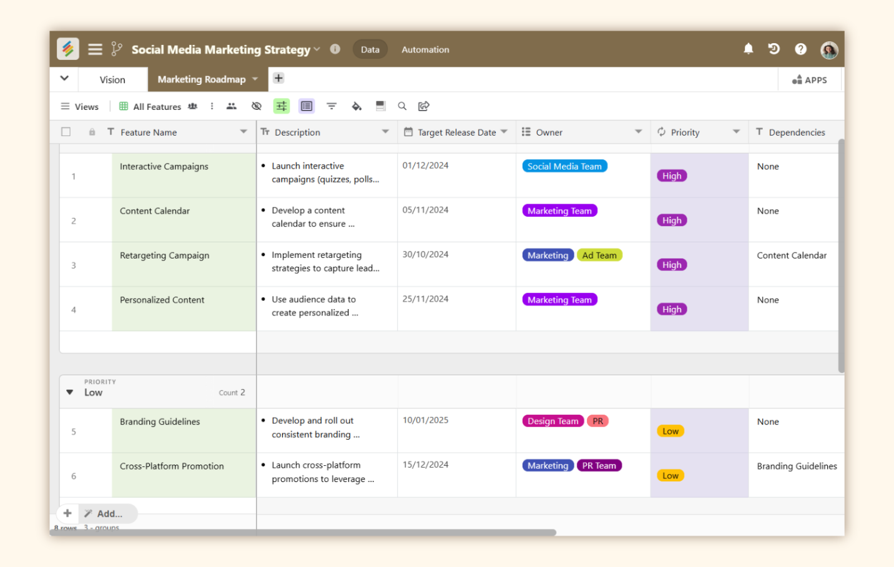
Task: Tick the select-all checkbox in header
Action: 66,132
